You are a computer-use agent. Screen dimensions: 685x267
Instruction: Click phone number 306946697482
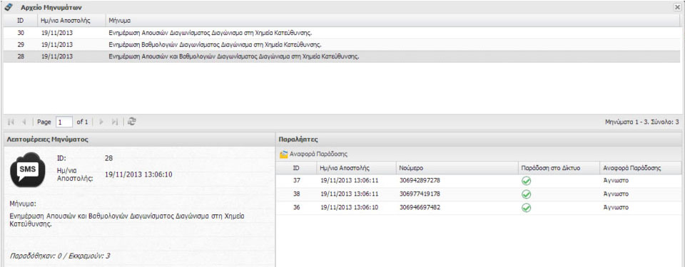click(420, 207)
